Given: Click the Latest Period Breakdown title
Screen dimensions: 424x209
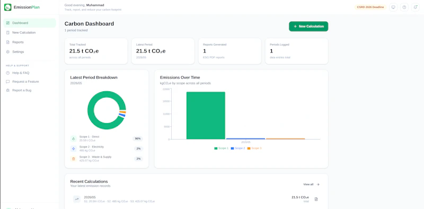Looking at the screenshot, I should click(x=94, y=77).
